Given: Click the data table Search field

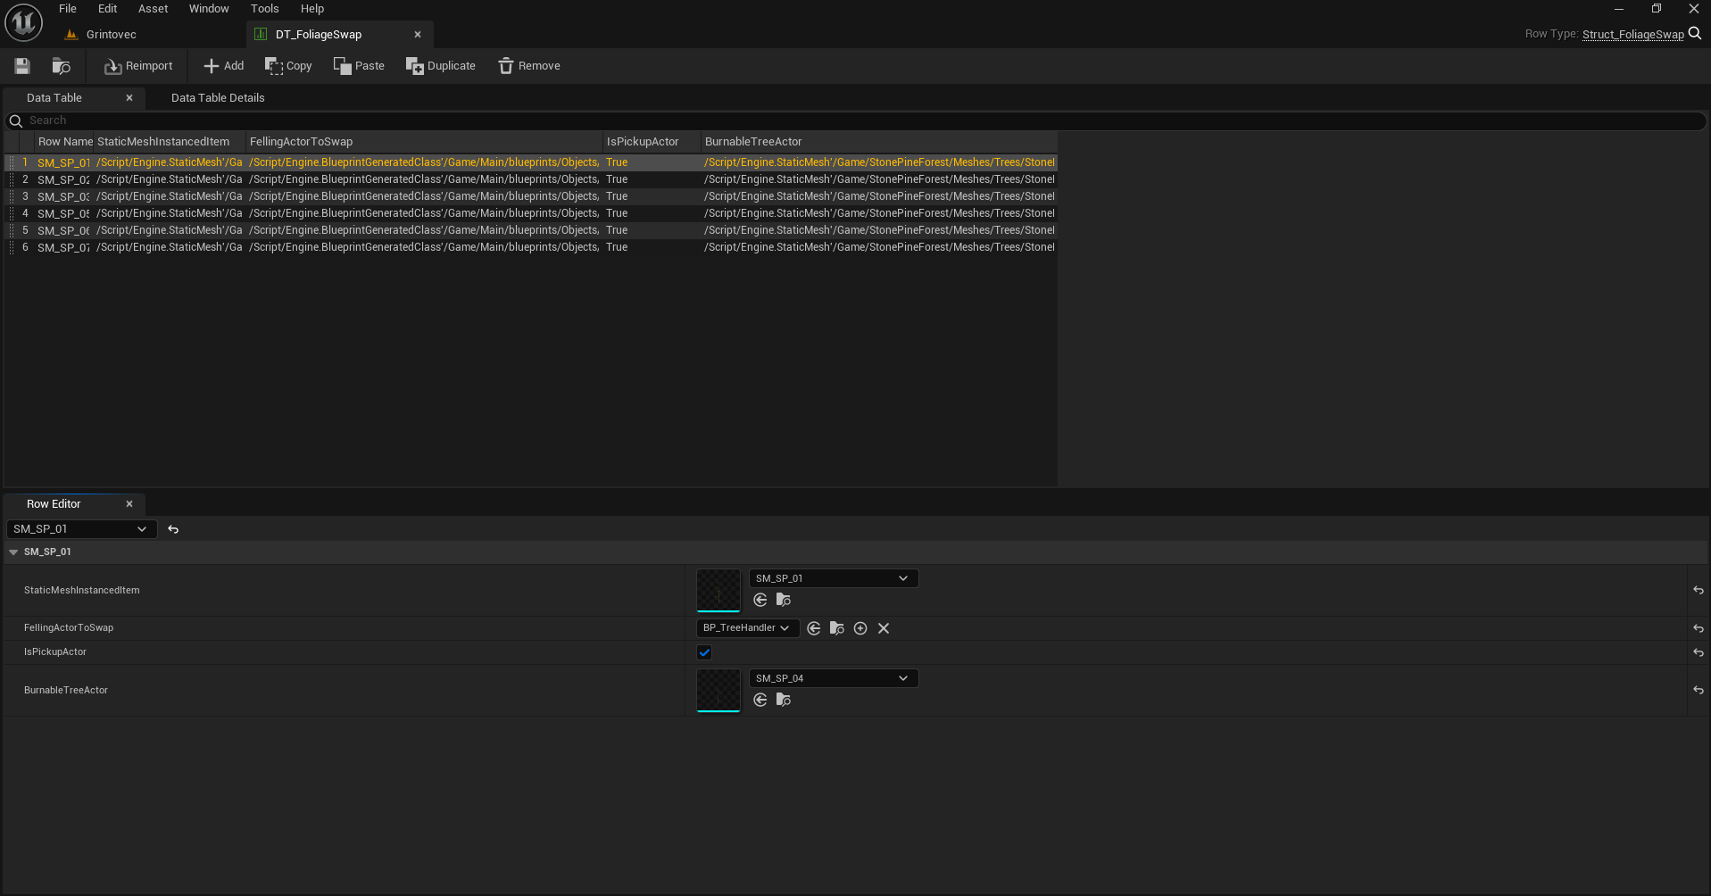Looking at the screenshot, I should [446, 120].
